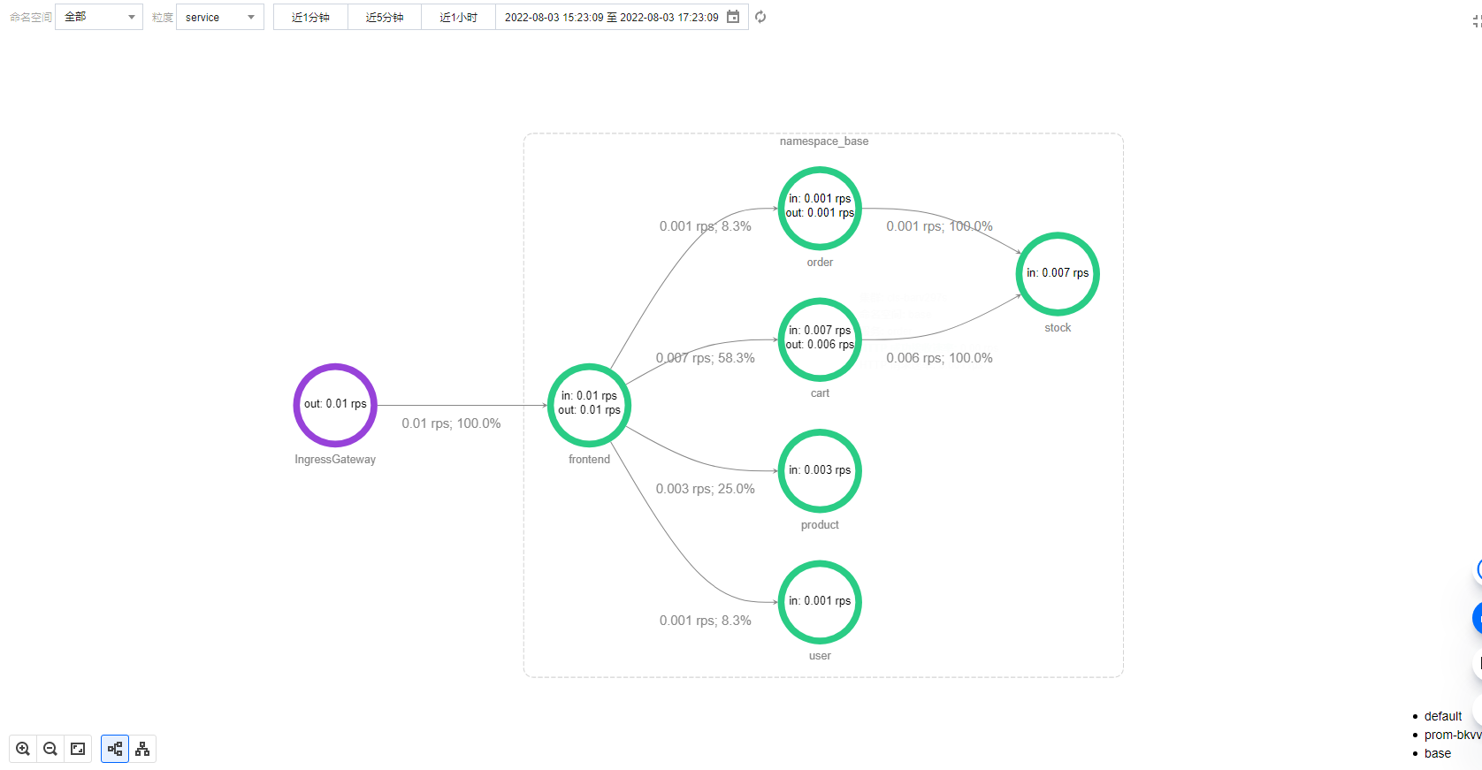
Task: Select the 近1分钟 time range
Action: 310,17
